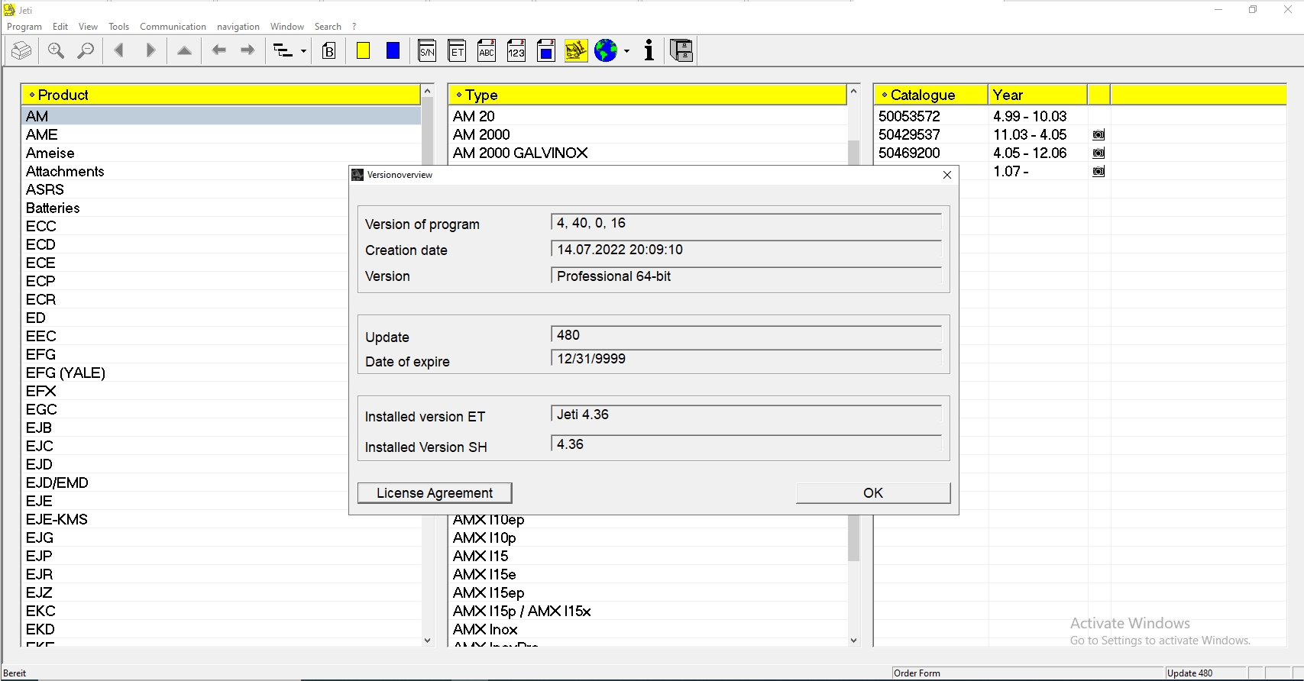
Task: Click Type list scroll up arrow
Action: click(854, 91)
